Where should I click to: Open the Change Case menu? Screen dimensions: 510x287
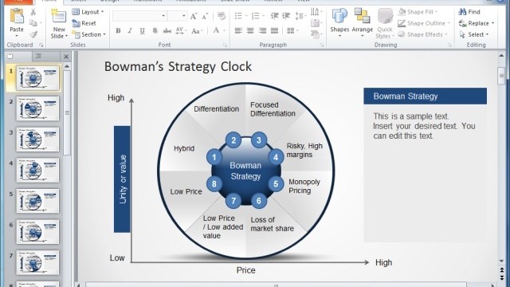[197, 31]
